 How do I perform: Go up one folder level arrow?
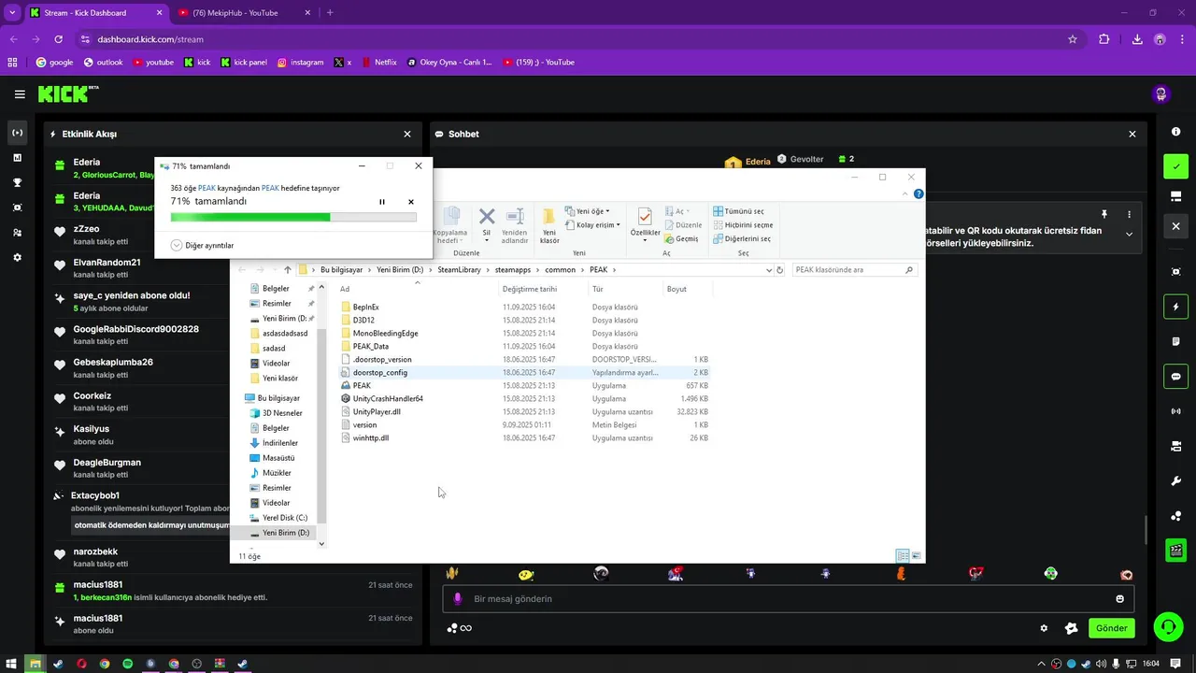point(287,270)
